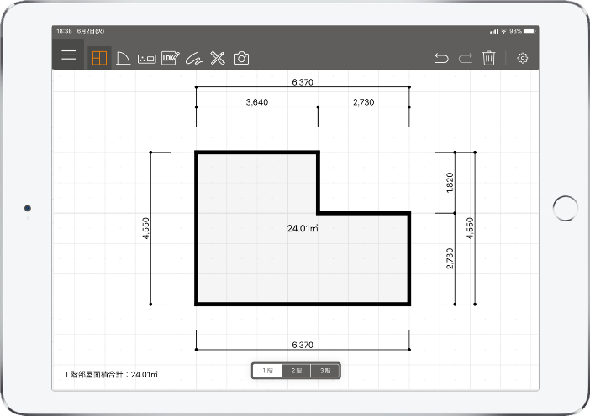Undo the last action
The image size is (590, 416).
441,58
